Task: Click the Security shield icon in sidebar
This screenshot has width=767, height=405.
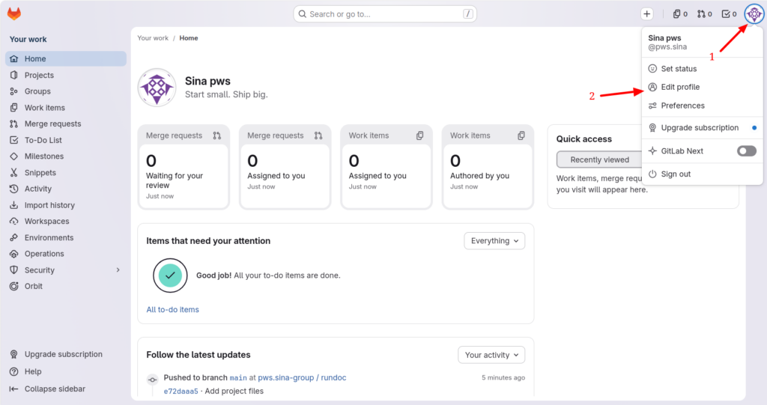Action: pos(14,270)
